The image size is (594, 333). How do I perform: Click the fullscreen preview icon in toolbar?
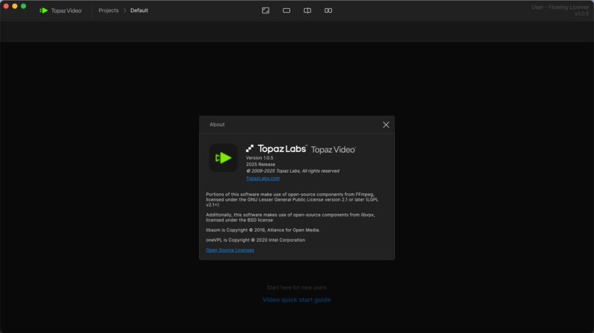point(266,10)
